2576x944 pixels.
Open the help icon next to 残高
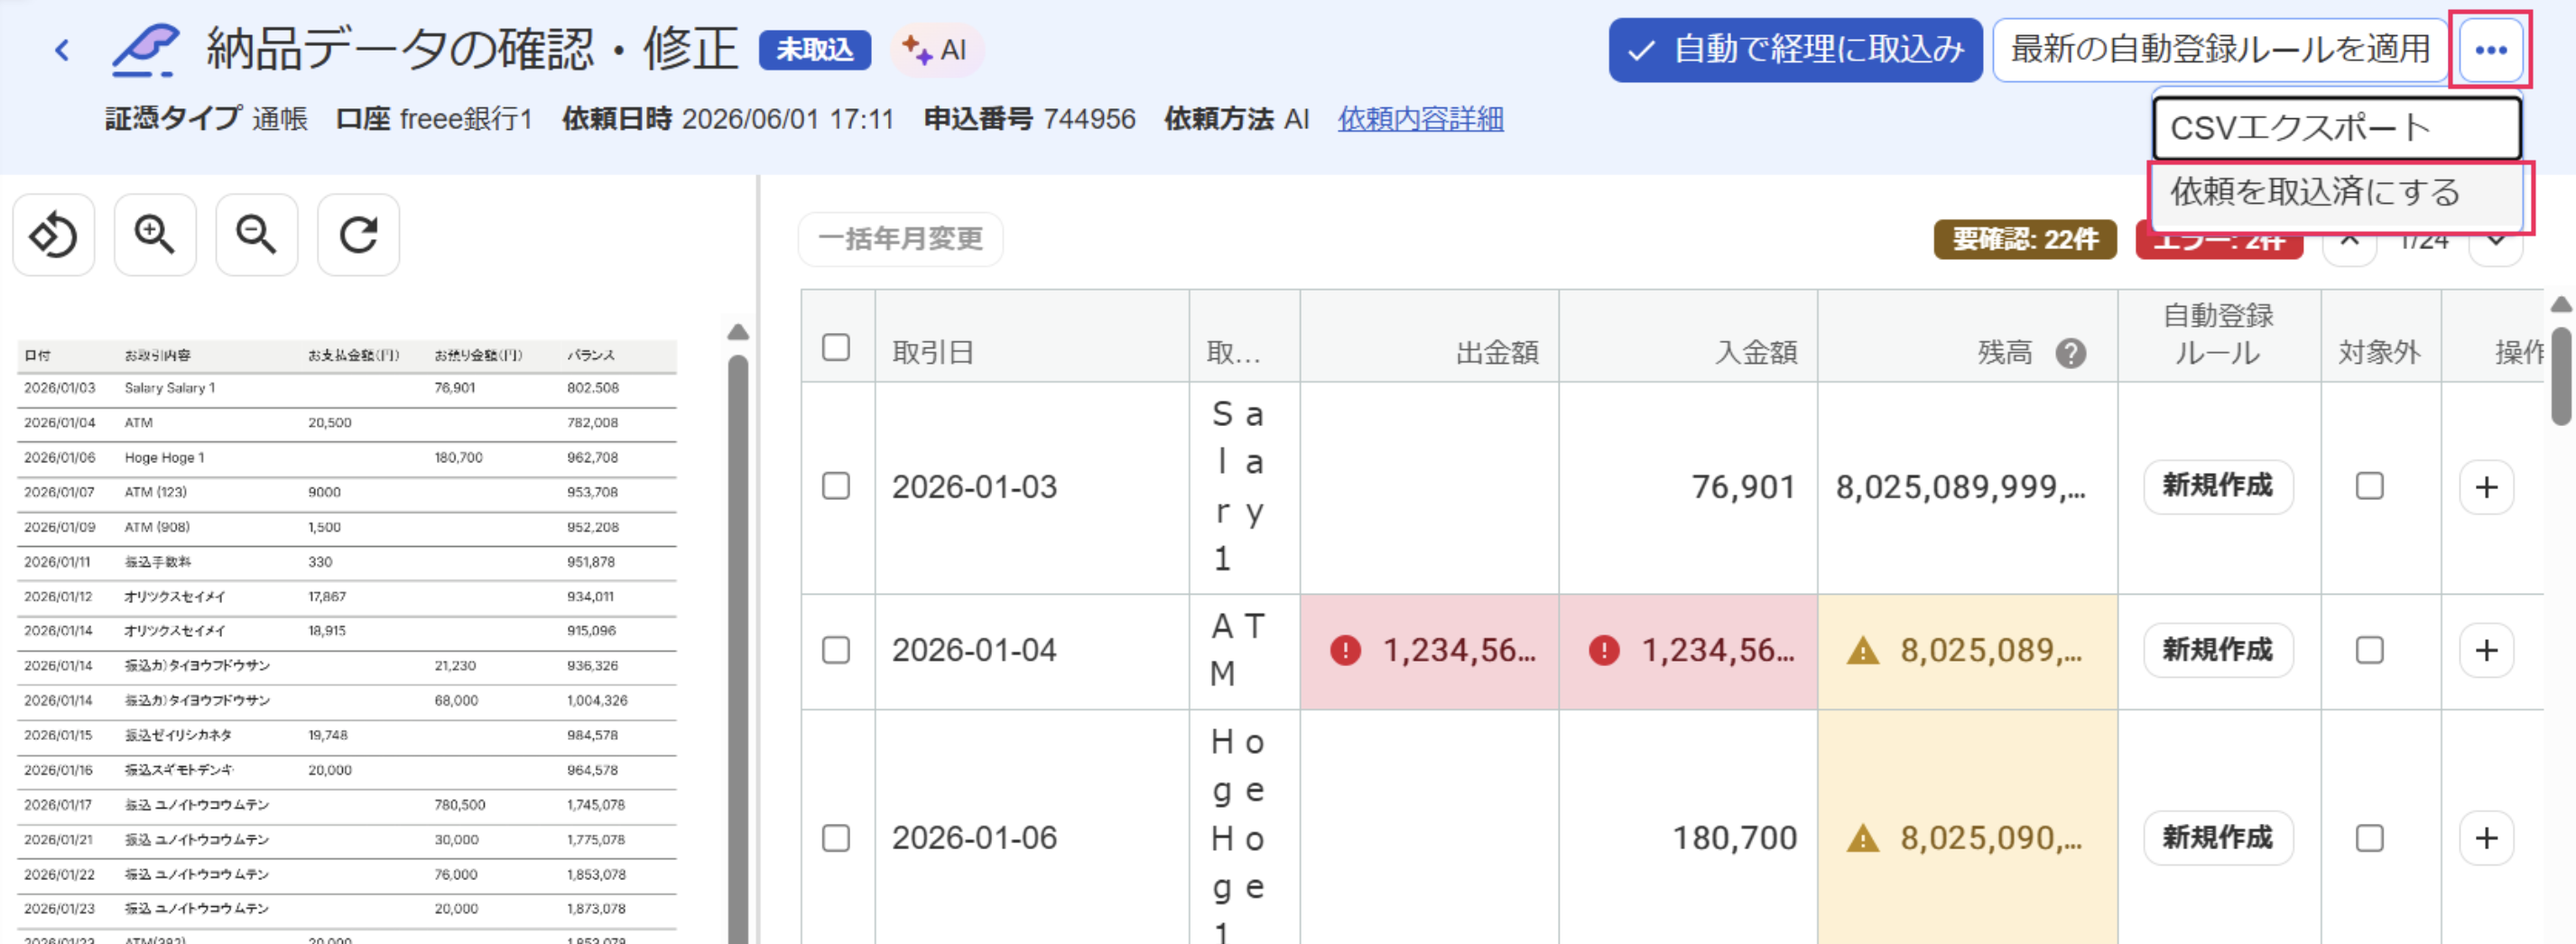tap(2071, 353)
